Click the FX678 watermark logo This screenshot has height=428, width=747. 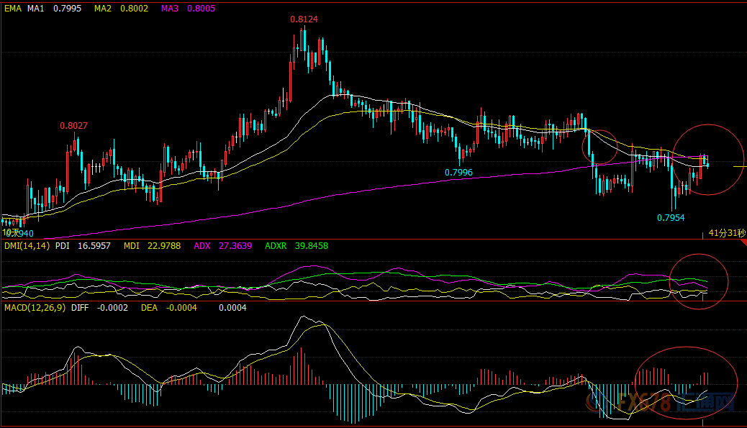point(690,405)
